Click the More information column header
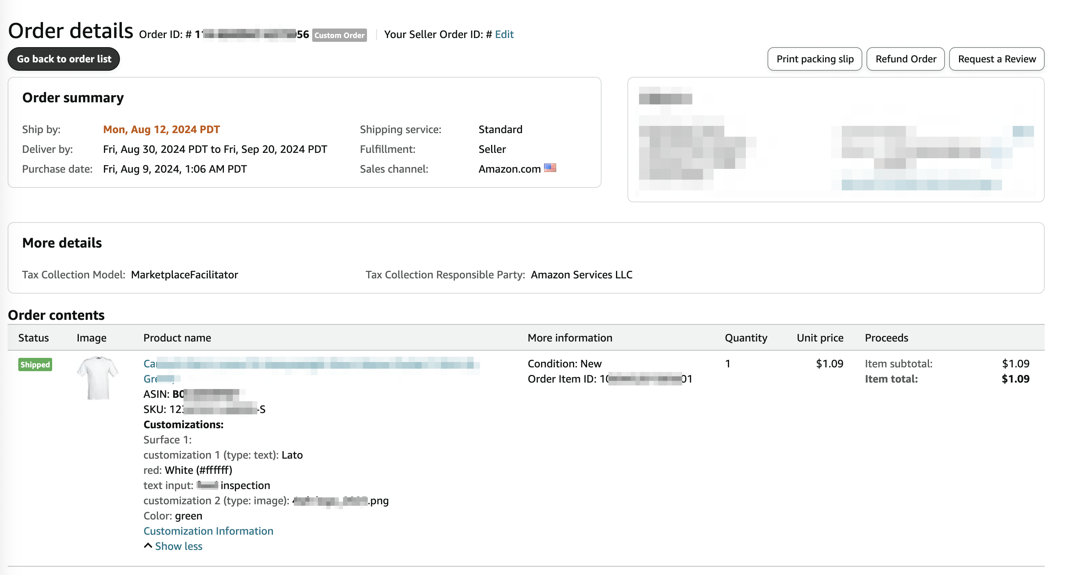The image size is (1066, 575). click(570, 338)
